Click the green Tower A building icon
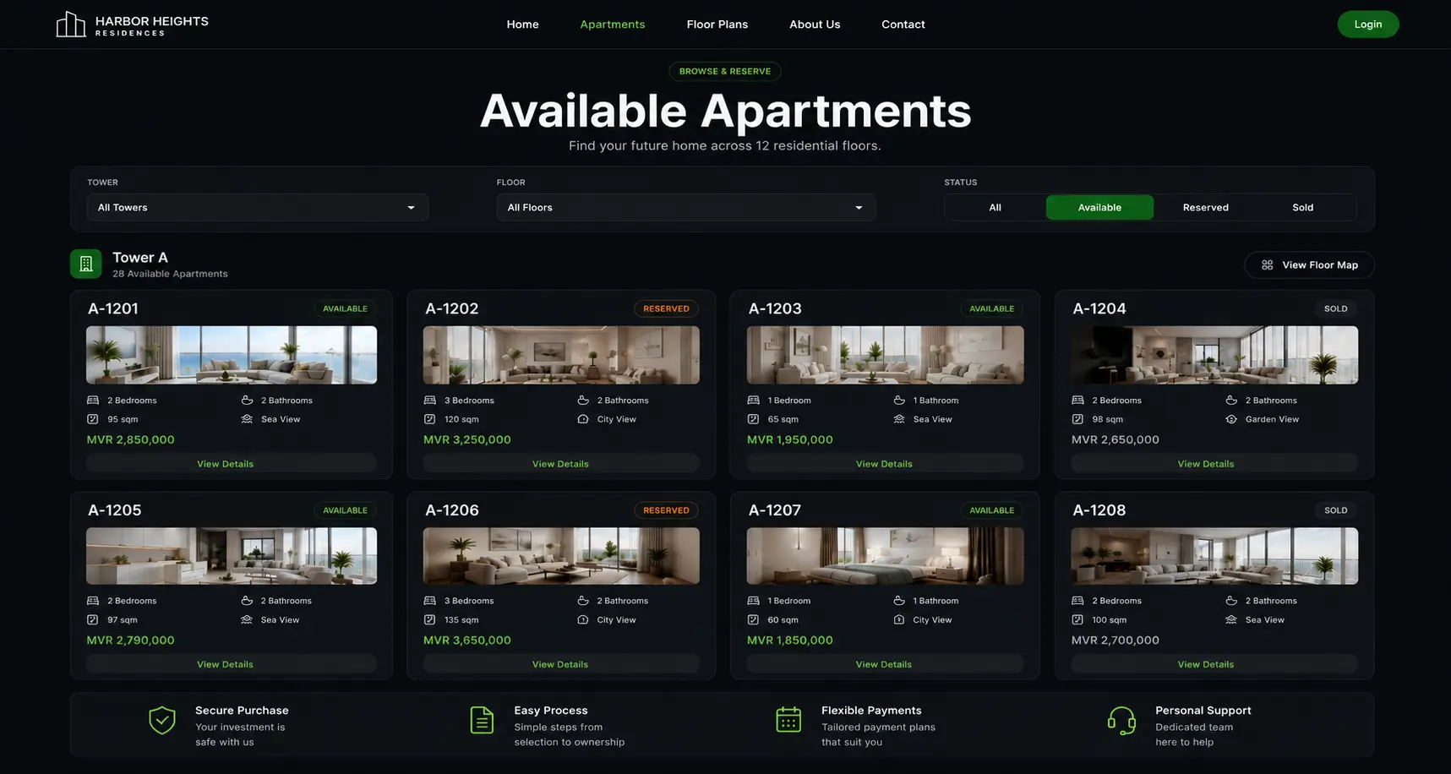The width and height of the screenshot is (1451, 774). coord(86,264)
